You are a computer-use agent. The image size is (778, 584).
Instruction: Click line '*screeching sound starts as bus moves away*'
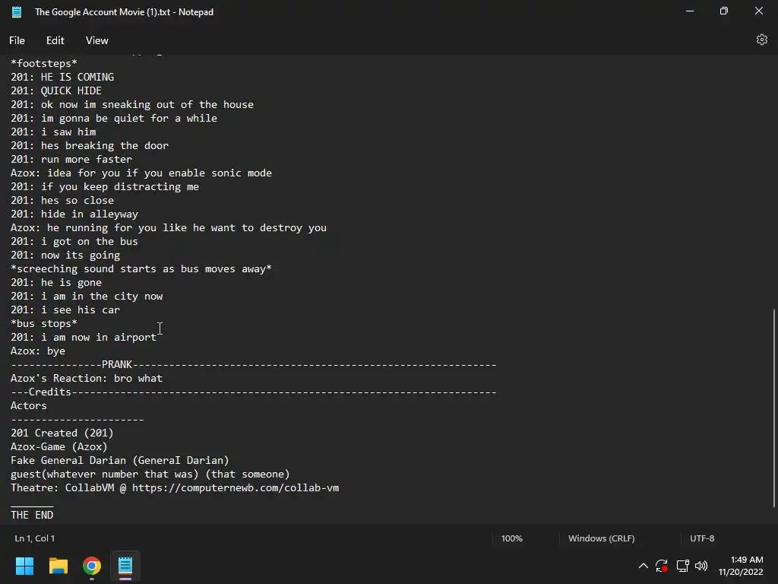[141, 268]
